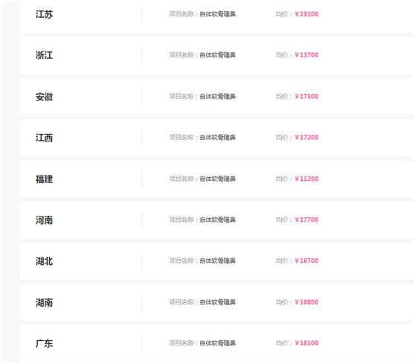This screenshot has width=415, height=364.
Task: Open the 福建 province entry
Action: 44,179
